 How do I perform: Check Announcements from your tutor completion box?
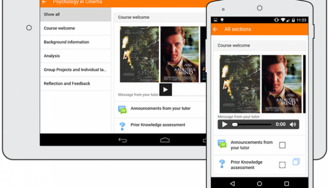point(282,145)
